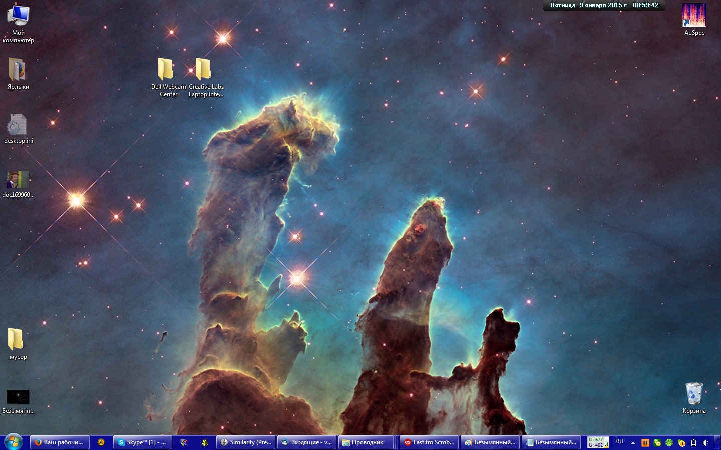721x450 pixels.
Task: Click the RU language indicator
Action: 619,442
